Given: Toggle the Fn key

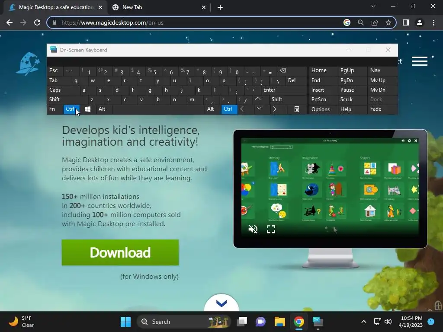Looking at the screenshot, I should pyautogui.click(x=55, y=109).
